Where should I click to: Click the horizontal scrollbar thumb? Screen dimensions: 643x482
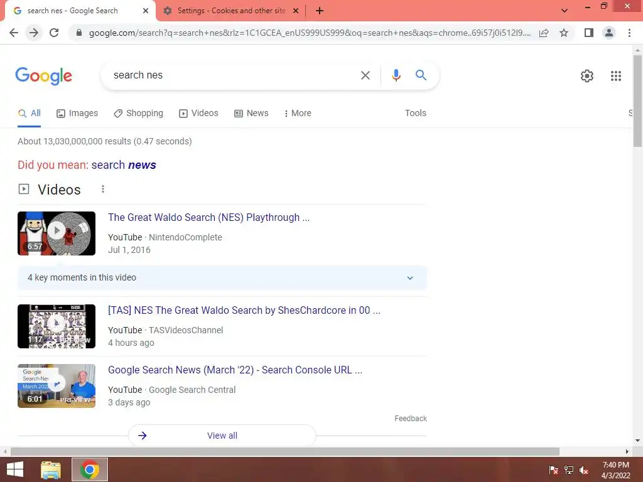click(284, 451)
